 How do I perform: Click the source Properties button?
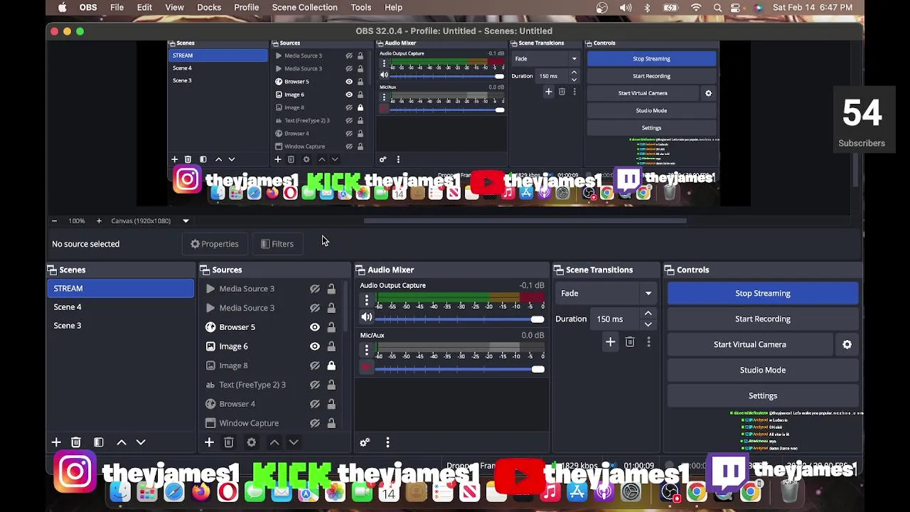click(x=214, y=244)
